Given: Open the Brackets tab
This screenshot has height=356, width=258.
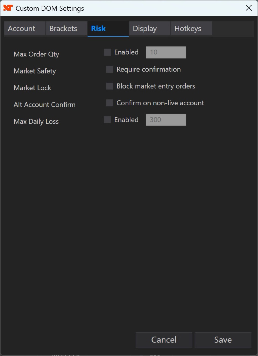Looking at the screenshot, I should [x=66, y=28].
